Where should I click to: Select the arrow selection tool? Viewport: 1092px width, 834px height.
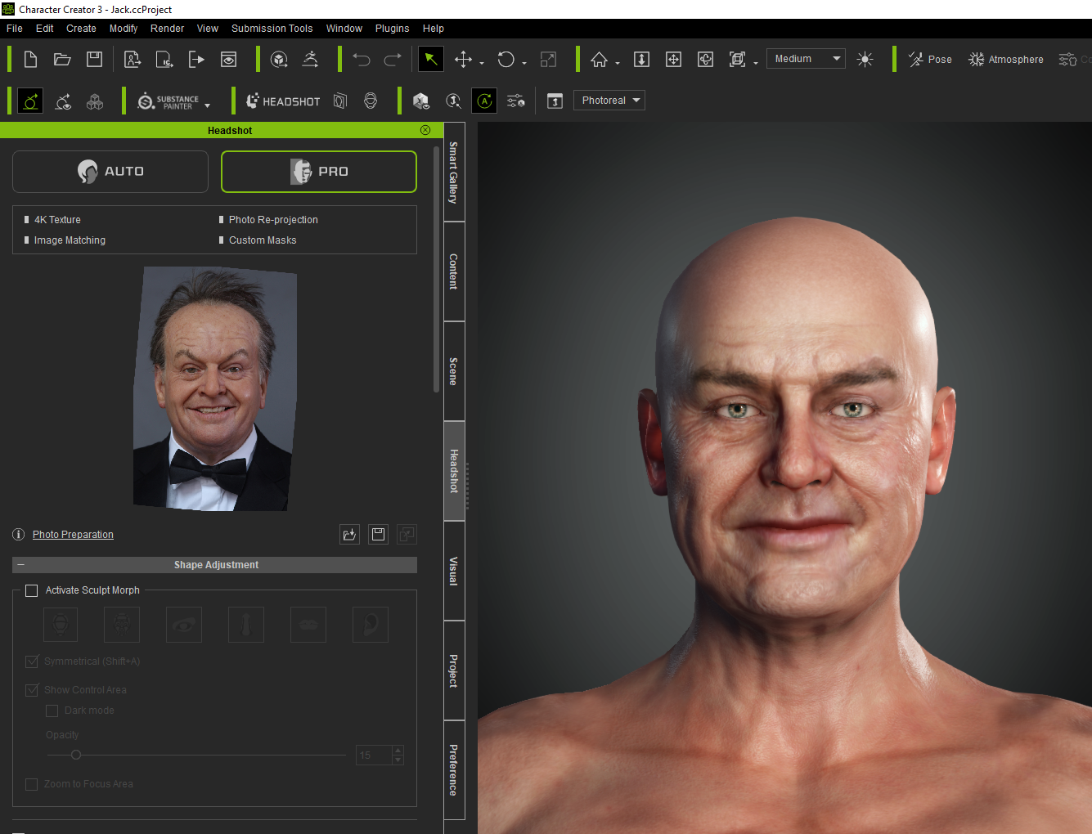(430, 59)
